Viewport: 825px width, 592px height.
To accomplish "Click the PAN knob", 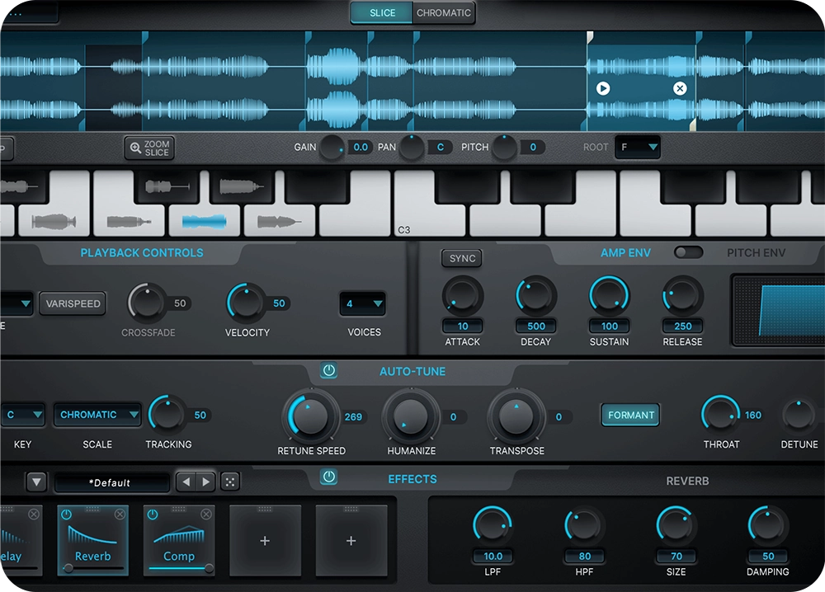I will tap(412, 148).
